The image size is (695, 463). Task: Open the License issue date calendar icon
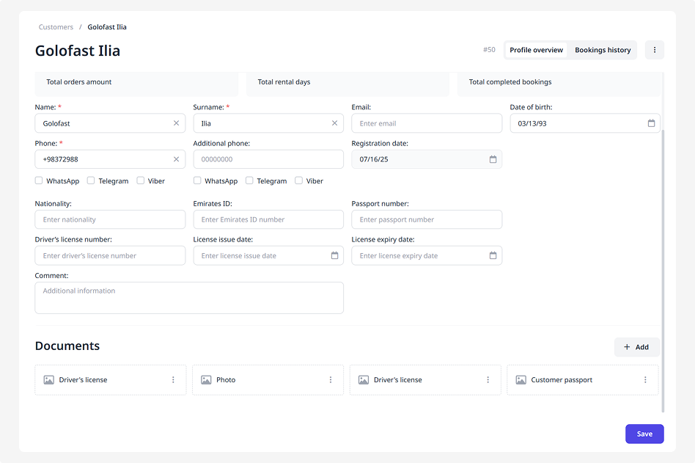pos(334,255)
